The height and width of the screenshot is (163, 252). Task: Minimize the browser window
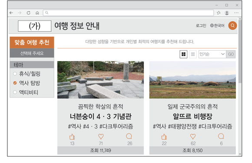[x=217, y=5]
